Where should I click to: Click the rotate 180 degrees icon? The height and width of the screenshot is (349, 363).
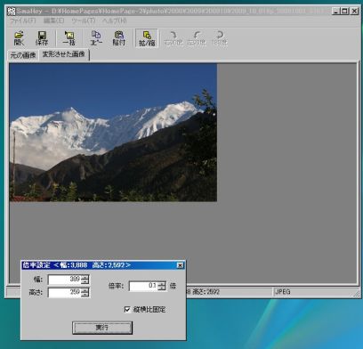220,38
